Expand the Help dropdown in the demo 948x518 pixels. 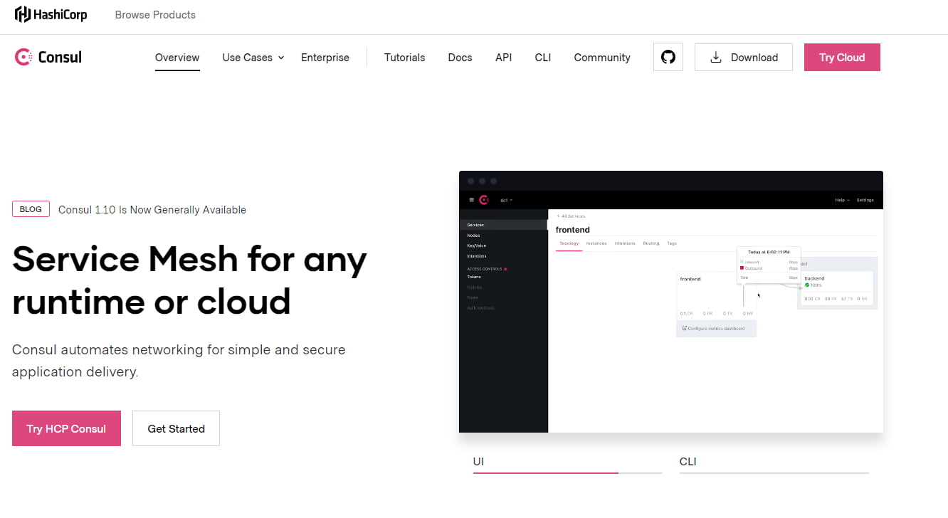842,200
